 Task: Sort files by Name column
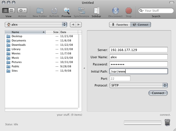pyautogui.click(x=25, y=32)
